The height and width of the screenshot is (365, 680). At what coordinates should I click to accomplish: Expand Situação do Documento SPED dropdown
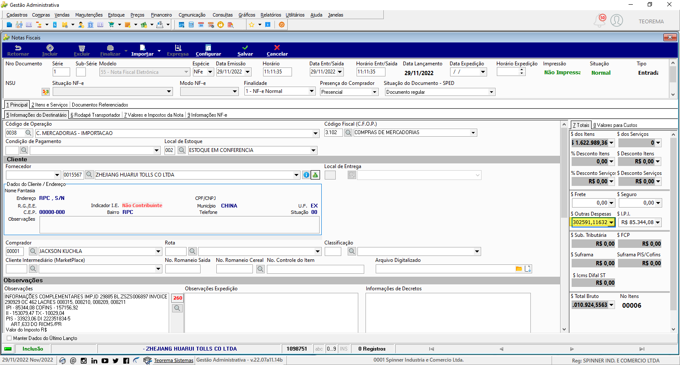492,92
